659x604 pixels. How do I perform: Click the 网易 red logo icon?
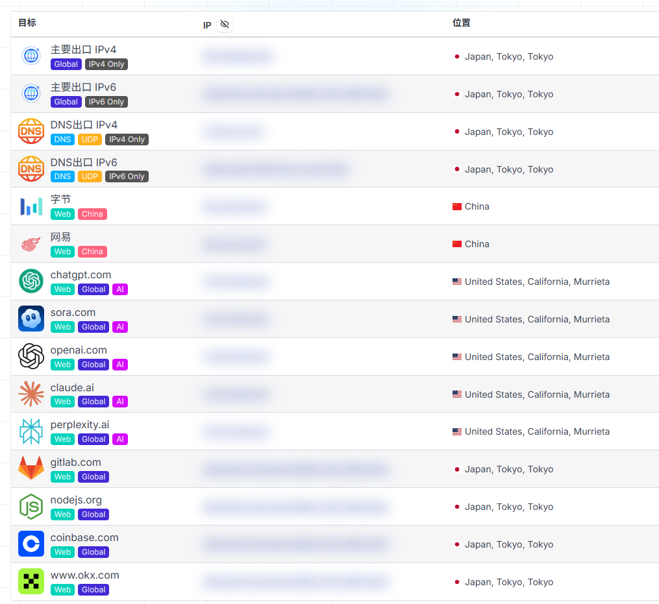[31, 244]
